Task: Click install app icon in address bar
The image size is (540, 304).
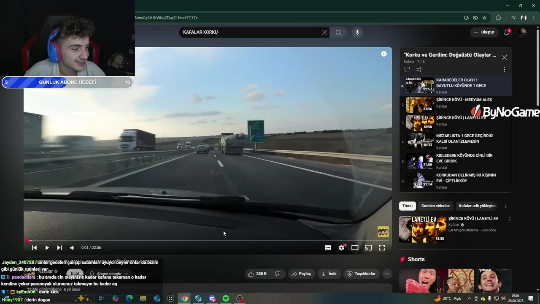Action: pyautogui.click(x=466, y=18)
